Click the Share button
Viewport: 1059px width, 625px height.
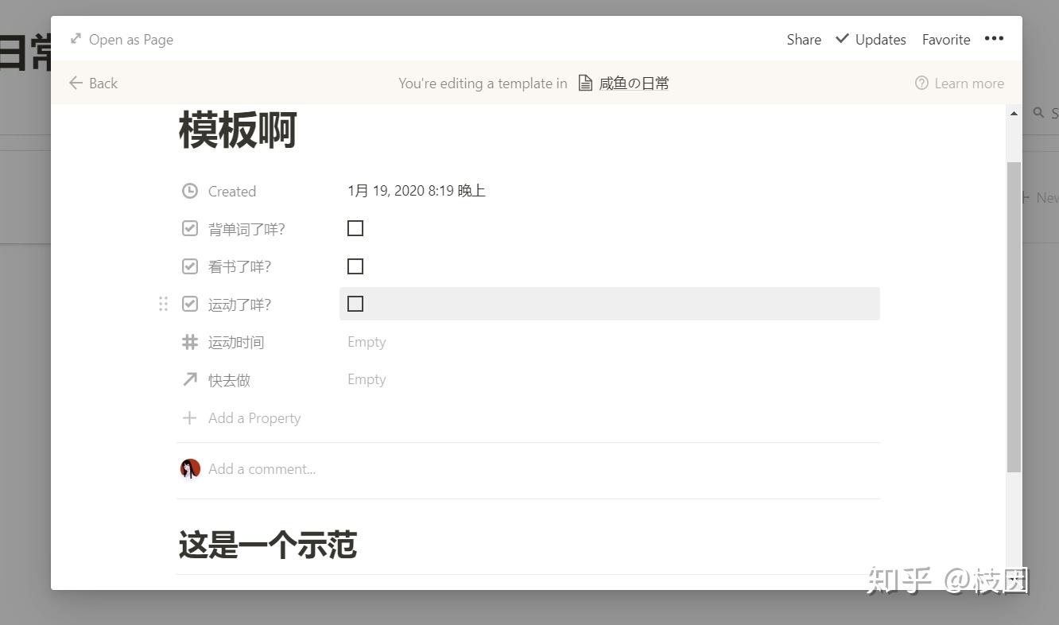(803, 38)
